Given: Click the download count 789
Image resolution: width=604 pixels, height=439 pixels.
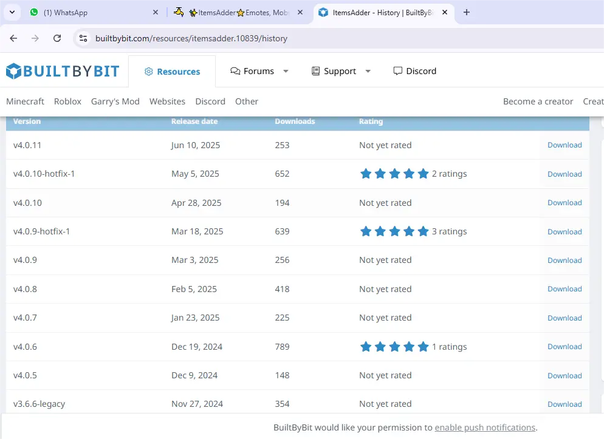Looking at the screenshot, I should click(x=283, y=347).
